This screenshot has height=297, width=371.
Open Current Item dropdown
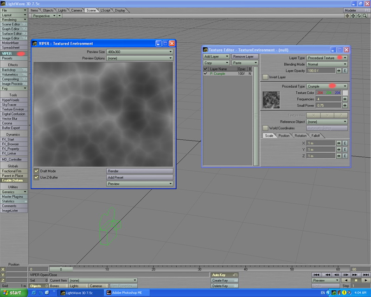coord(102,280)
